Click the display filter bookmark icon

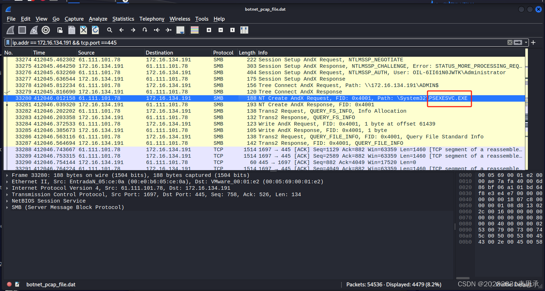click(8, 43)
